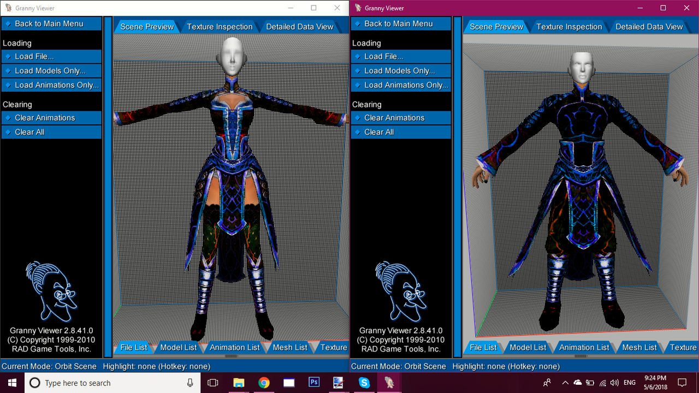
Task: Open File List tab in left window
Action: coord(134,347)
